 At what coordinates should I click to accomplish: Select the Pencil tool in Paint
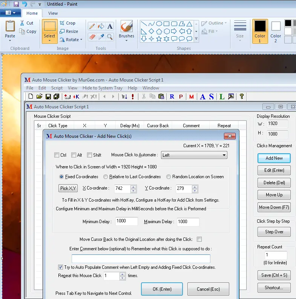tap(92, 26)
